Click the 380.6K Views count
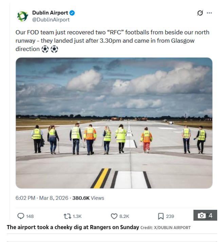Viewport: 224px width, 242px height. (88, 198)
